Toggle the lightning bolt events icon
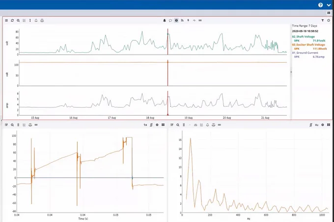 188,21
